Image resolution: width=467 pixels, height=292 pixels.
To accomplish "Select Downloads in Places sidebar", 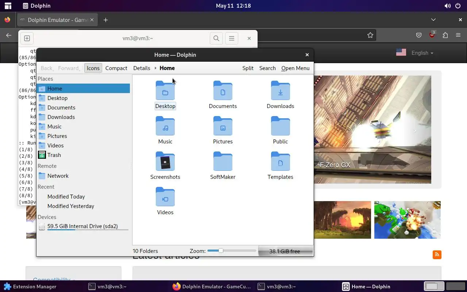I will (83, 117).
